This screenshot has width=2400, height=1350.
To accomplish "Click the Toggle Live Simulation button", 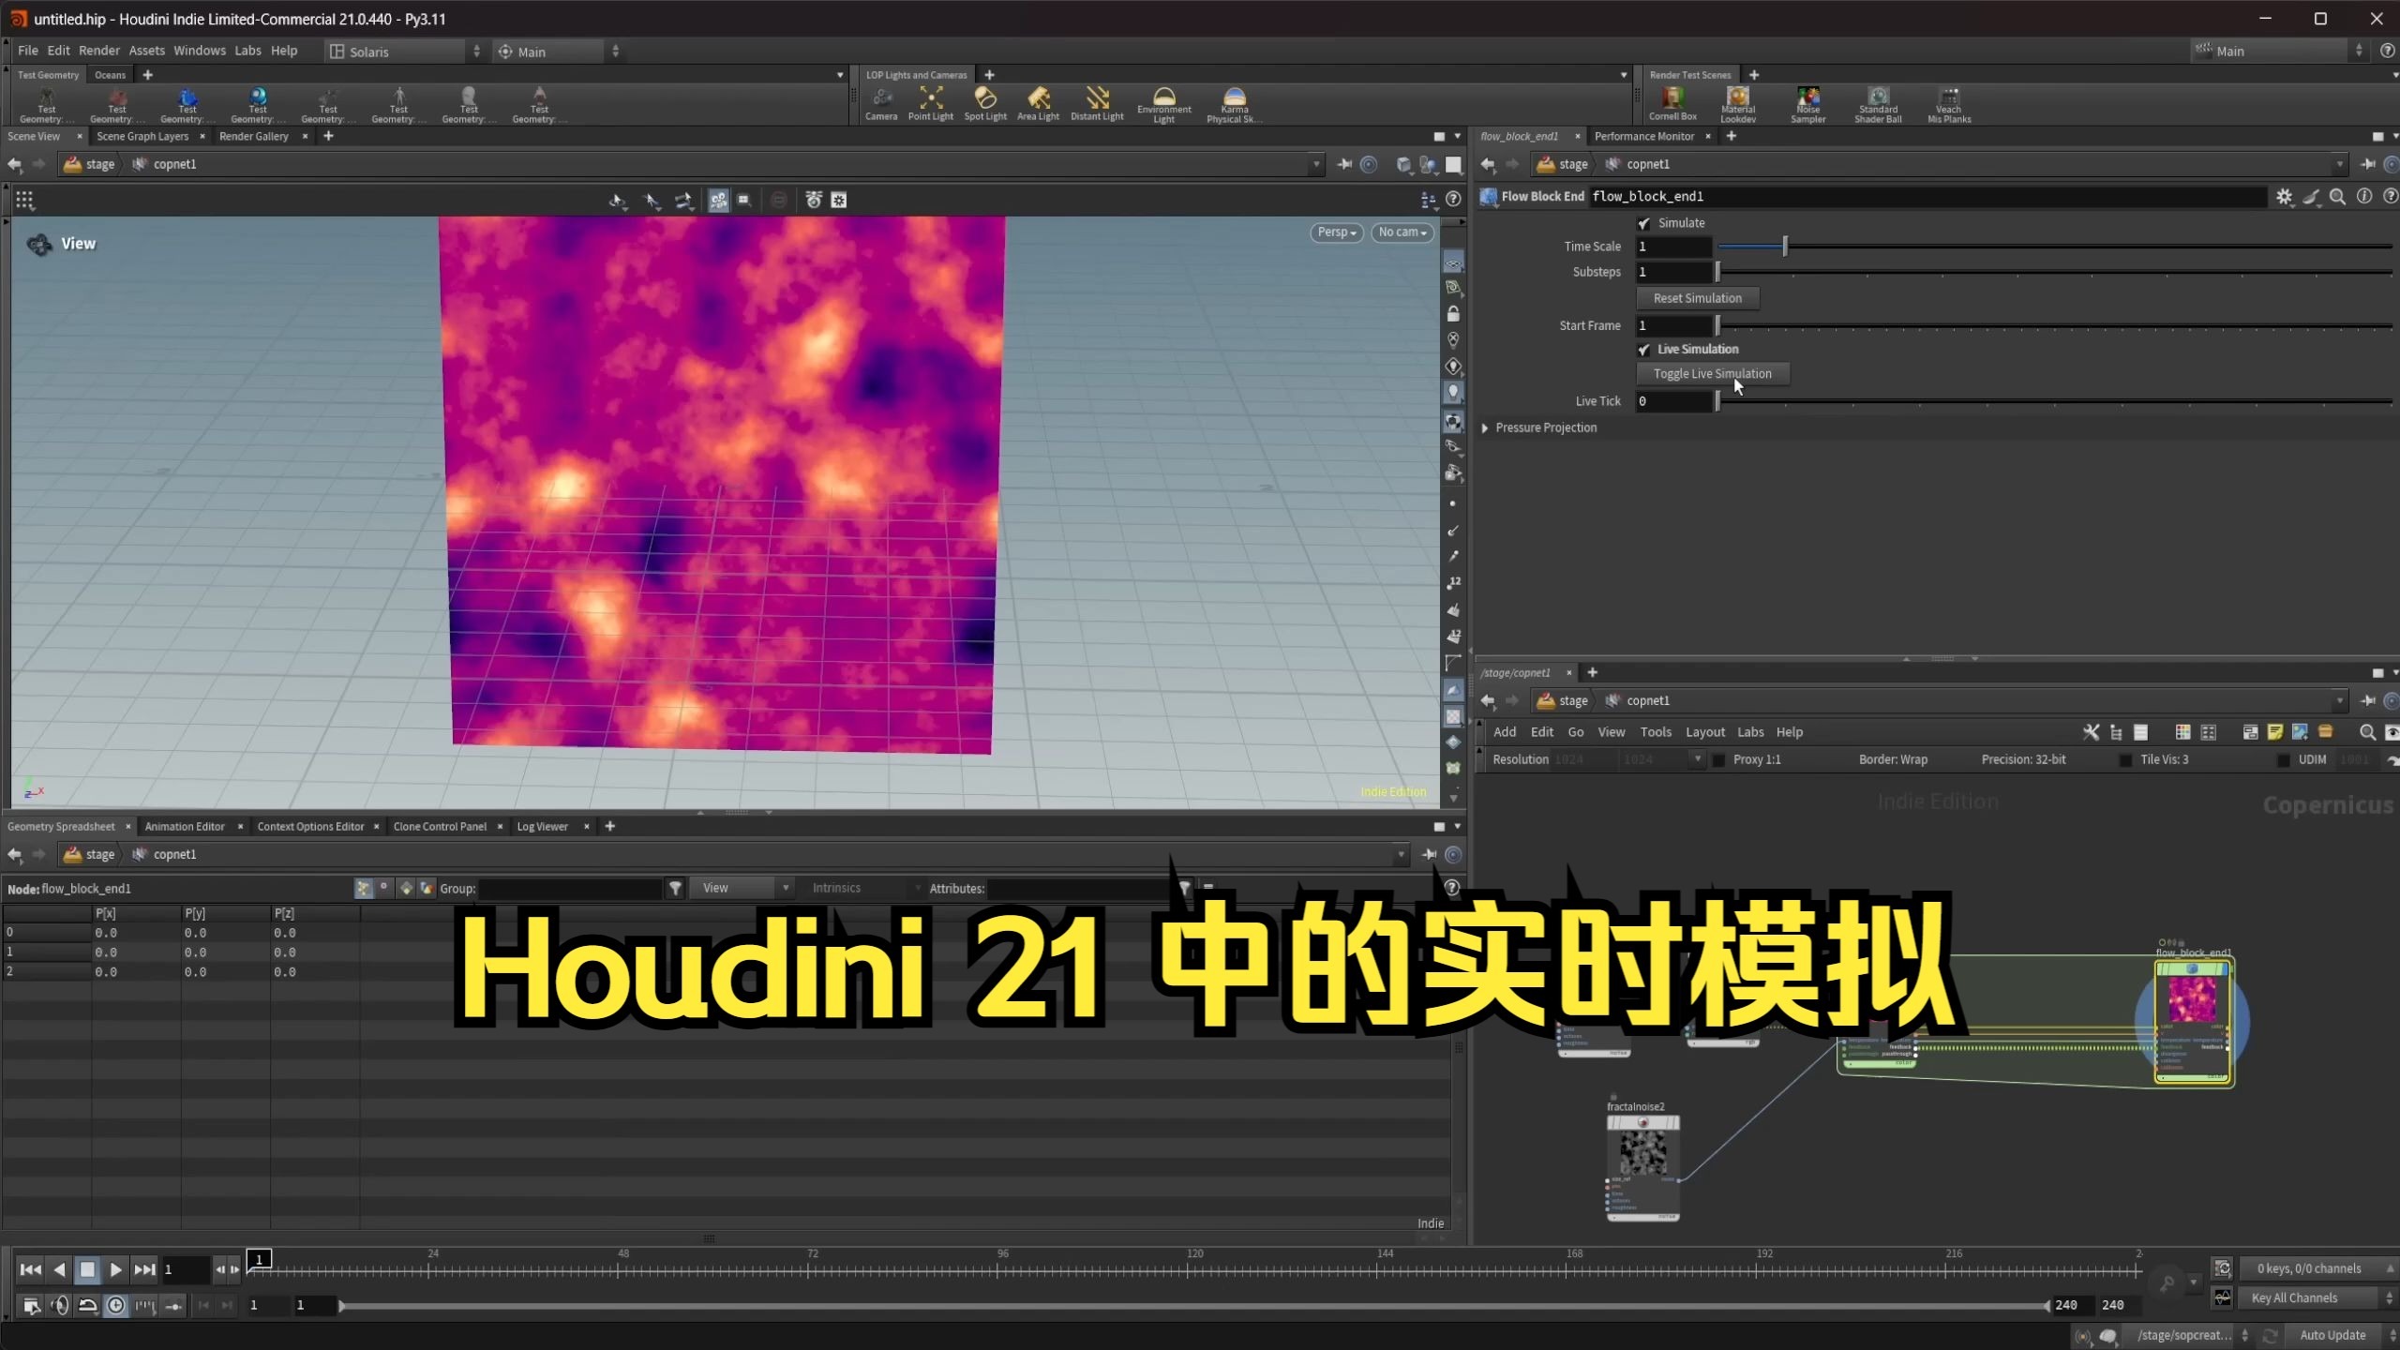I will [x=1713, y=374].
